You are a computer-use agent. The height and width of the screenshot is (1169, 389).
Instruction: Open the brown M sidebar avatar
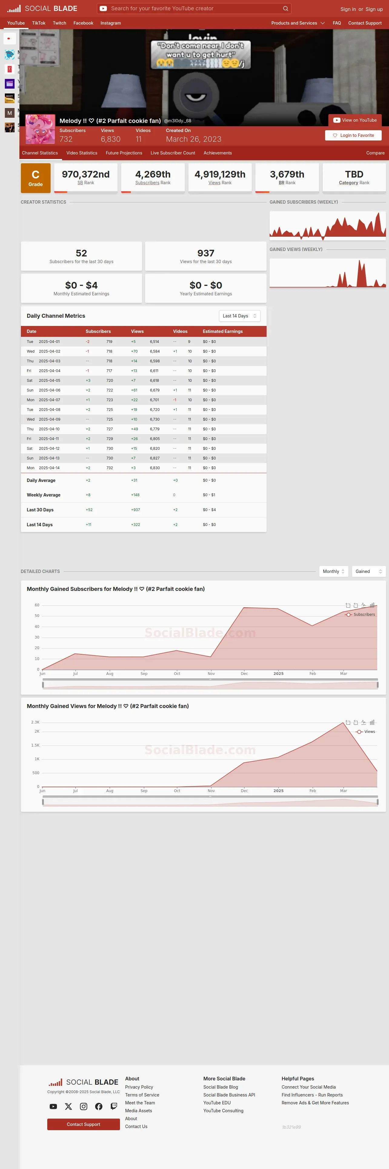[9, 113]
